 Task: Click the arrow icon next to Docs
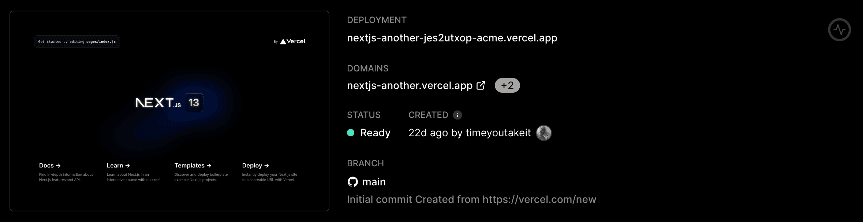point(57,165)
